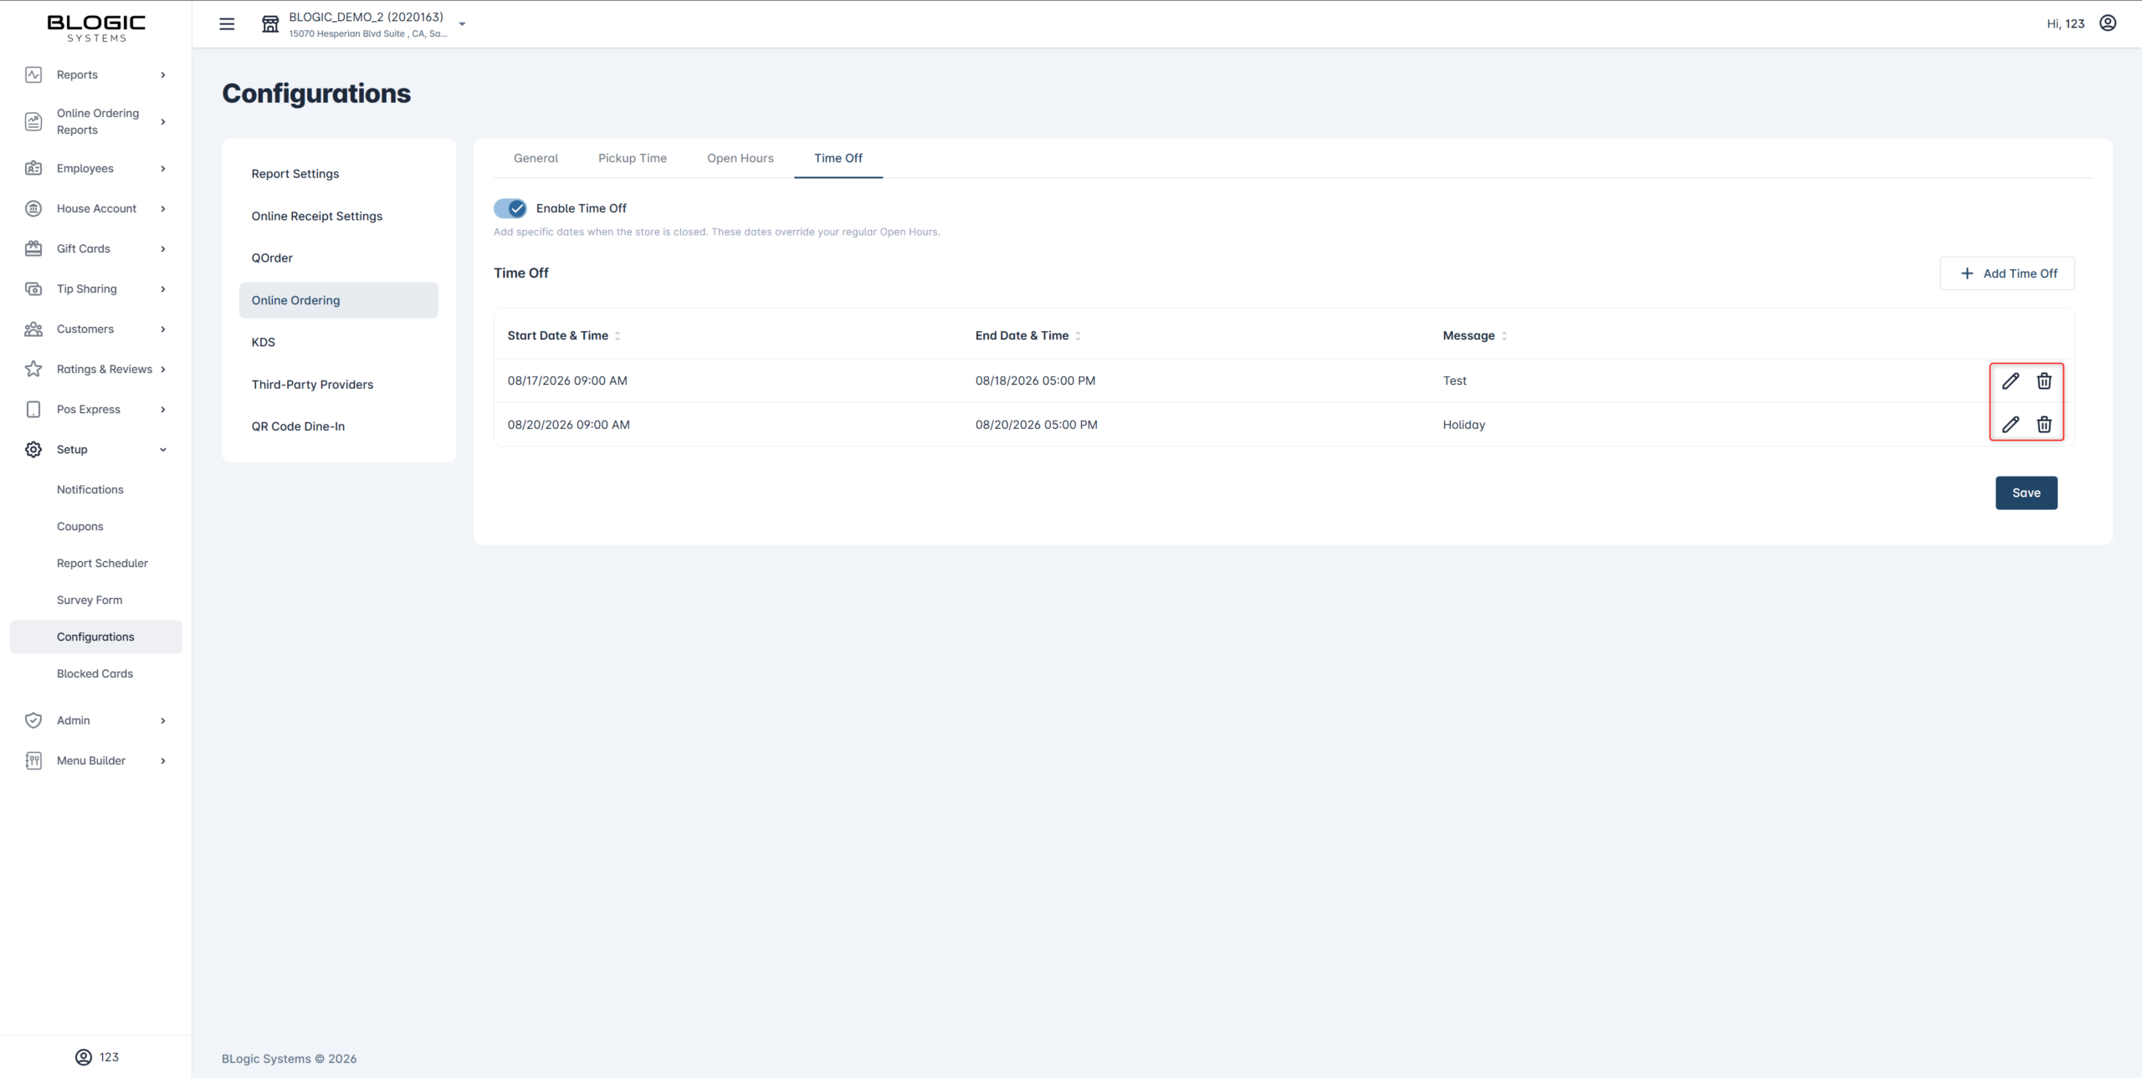Expand the Tip Sharing chevron
Viewport: 2142px width, 1078px height.
(x=163, y=289)
